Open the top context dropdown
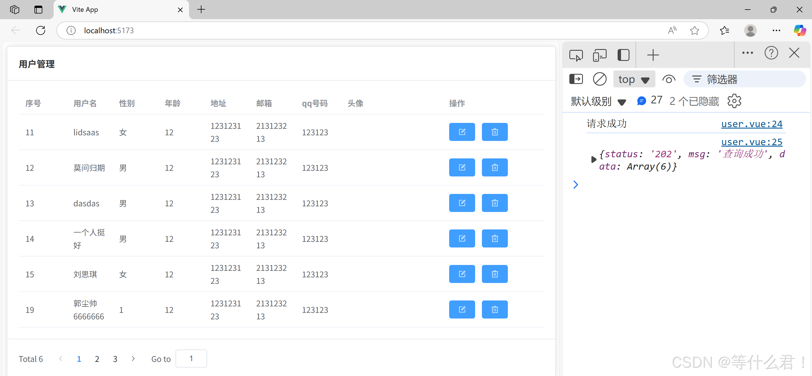Screen dimensions: 812x376 coord(634,79)
